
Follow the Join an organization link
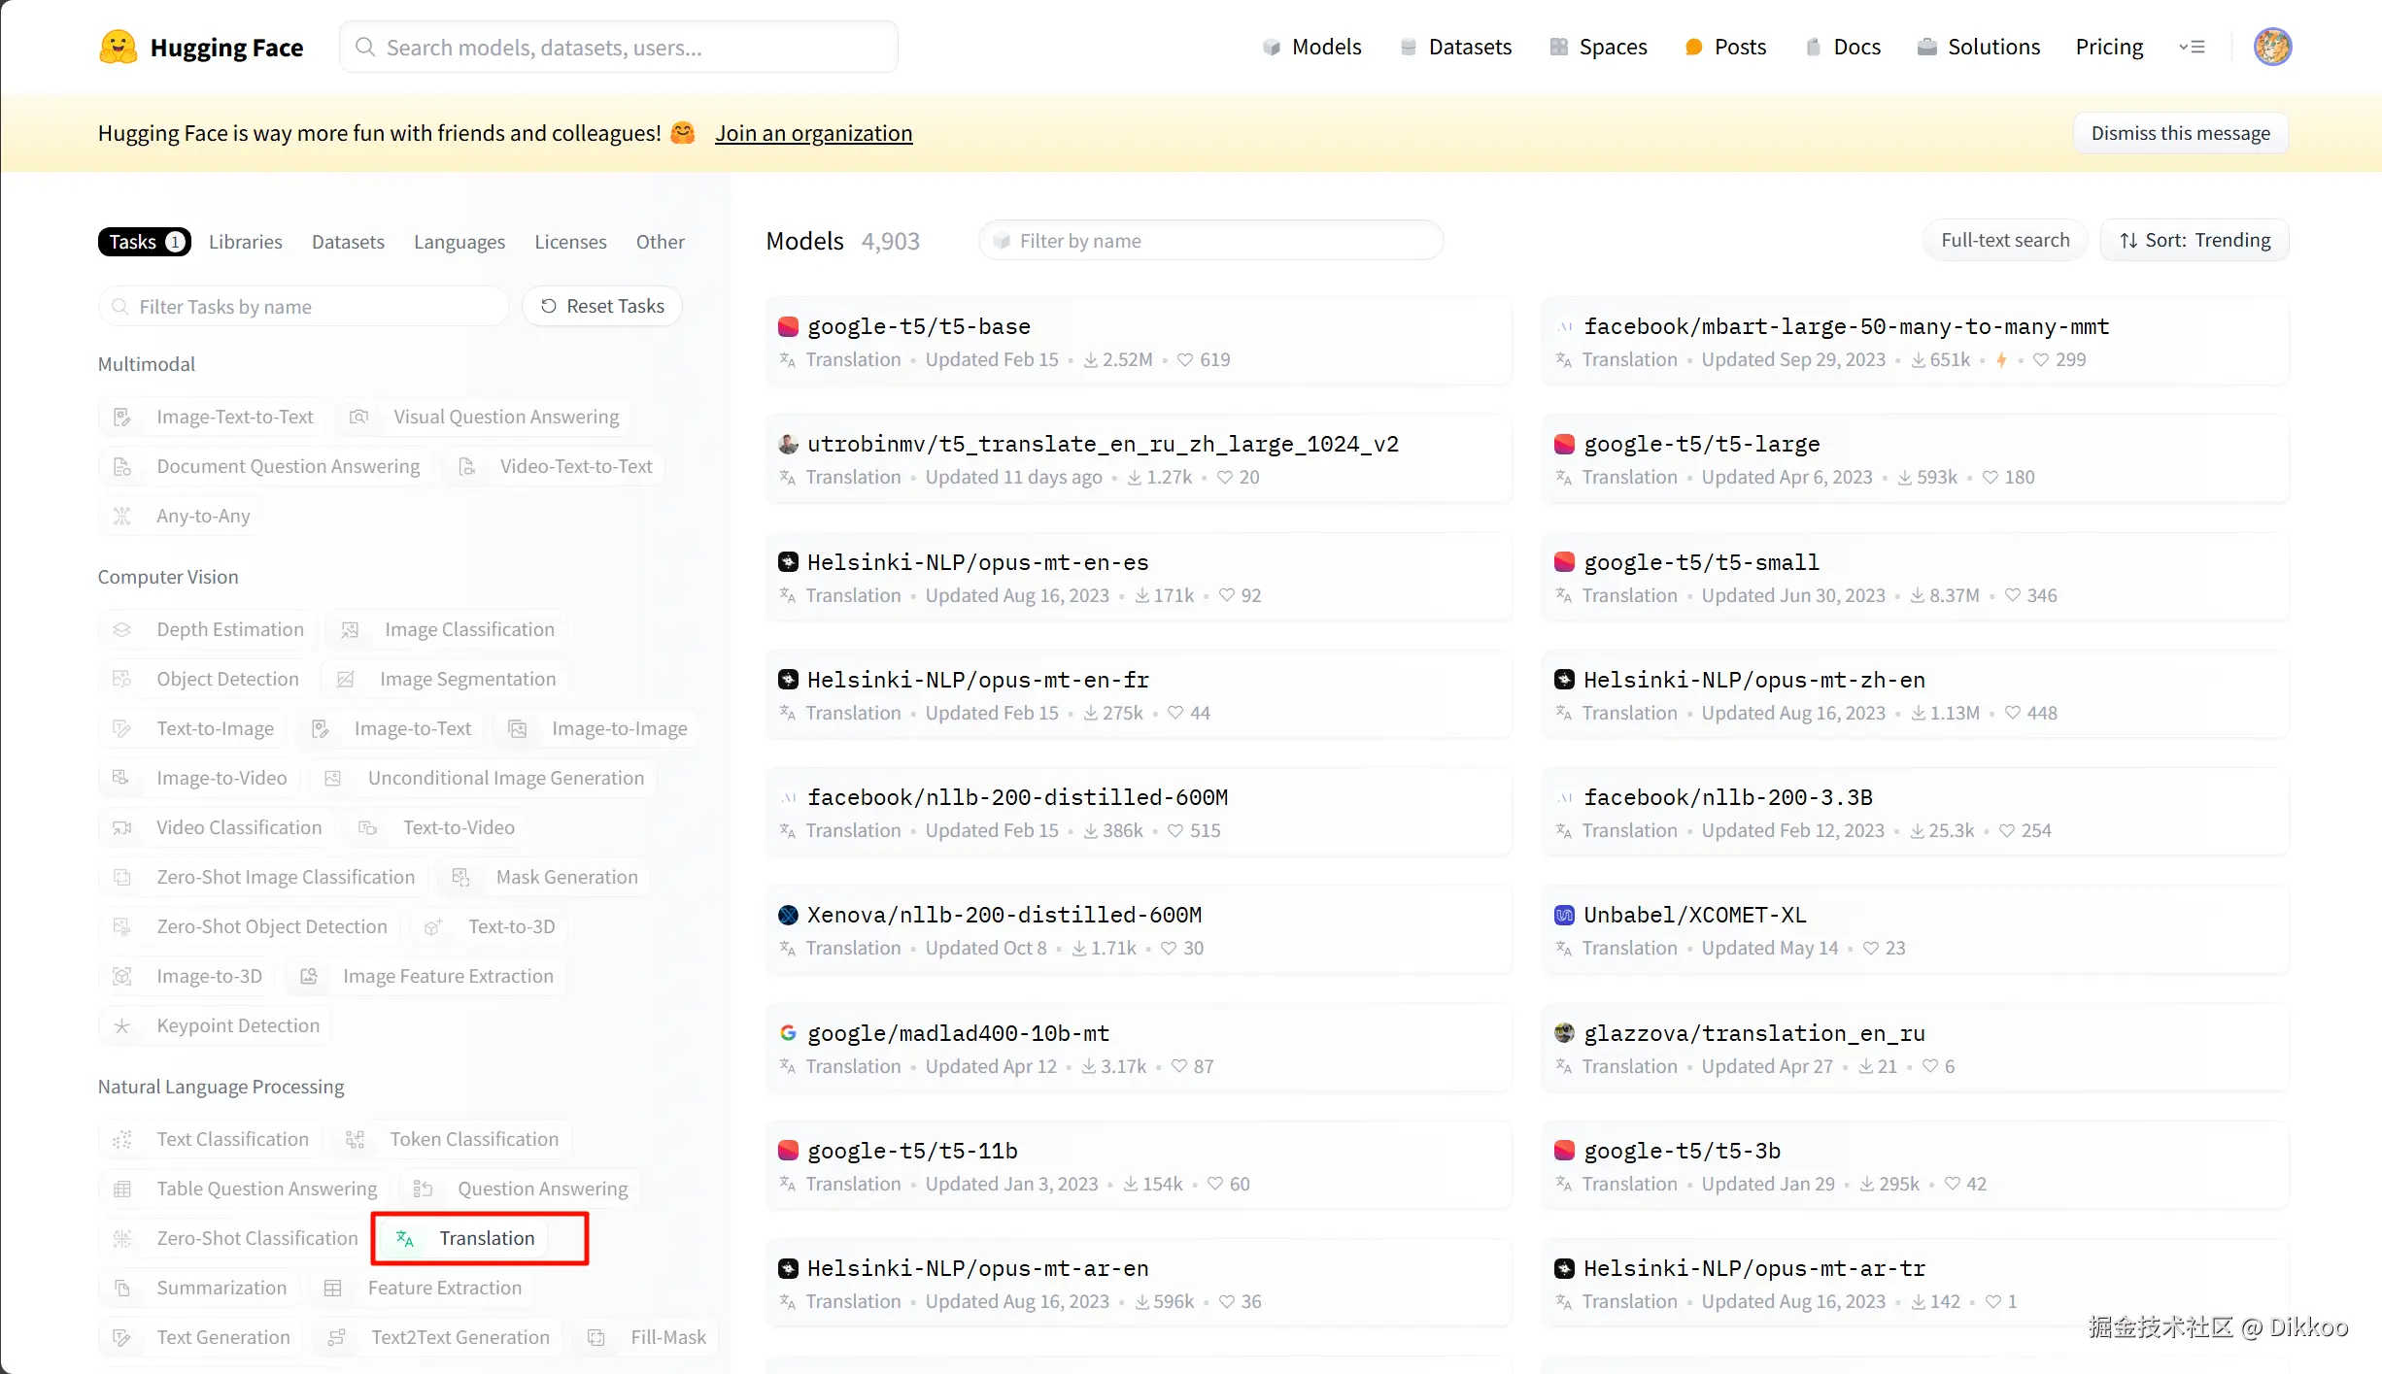click(813, 133)
